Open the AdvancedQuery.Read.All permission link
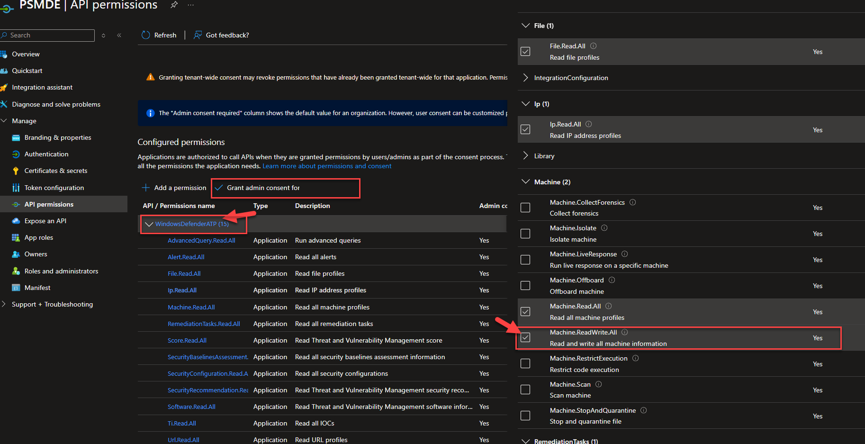This screenshot has height=444, width=865. pyautogui.click(x=201, y=241)
